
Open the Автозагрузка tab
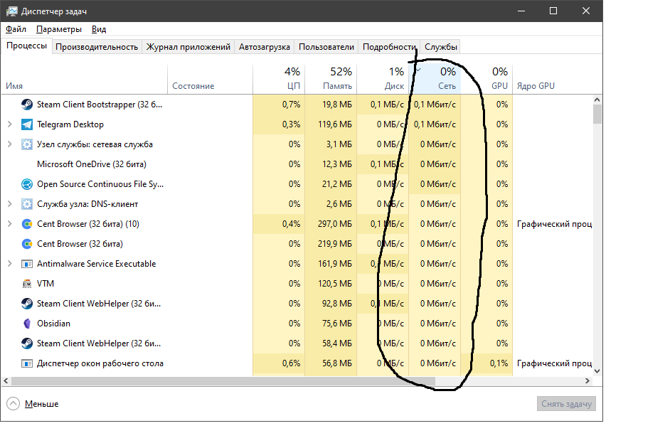pyautogui.click(x=264, y=47)
